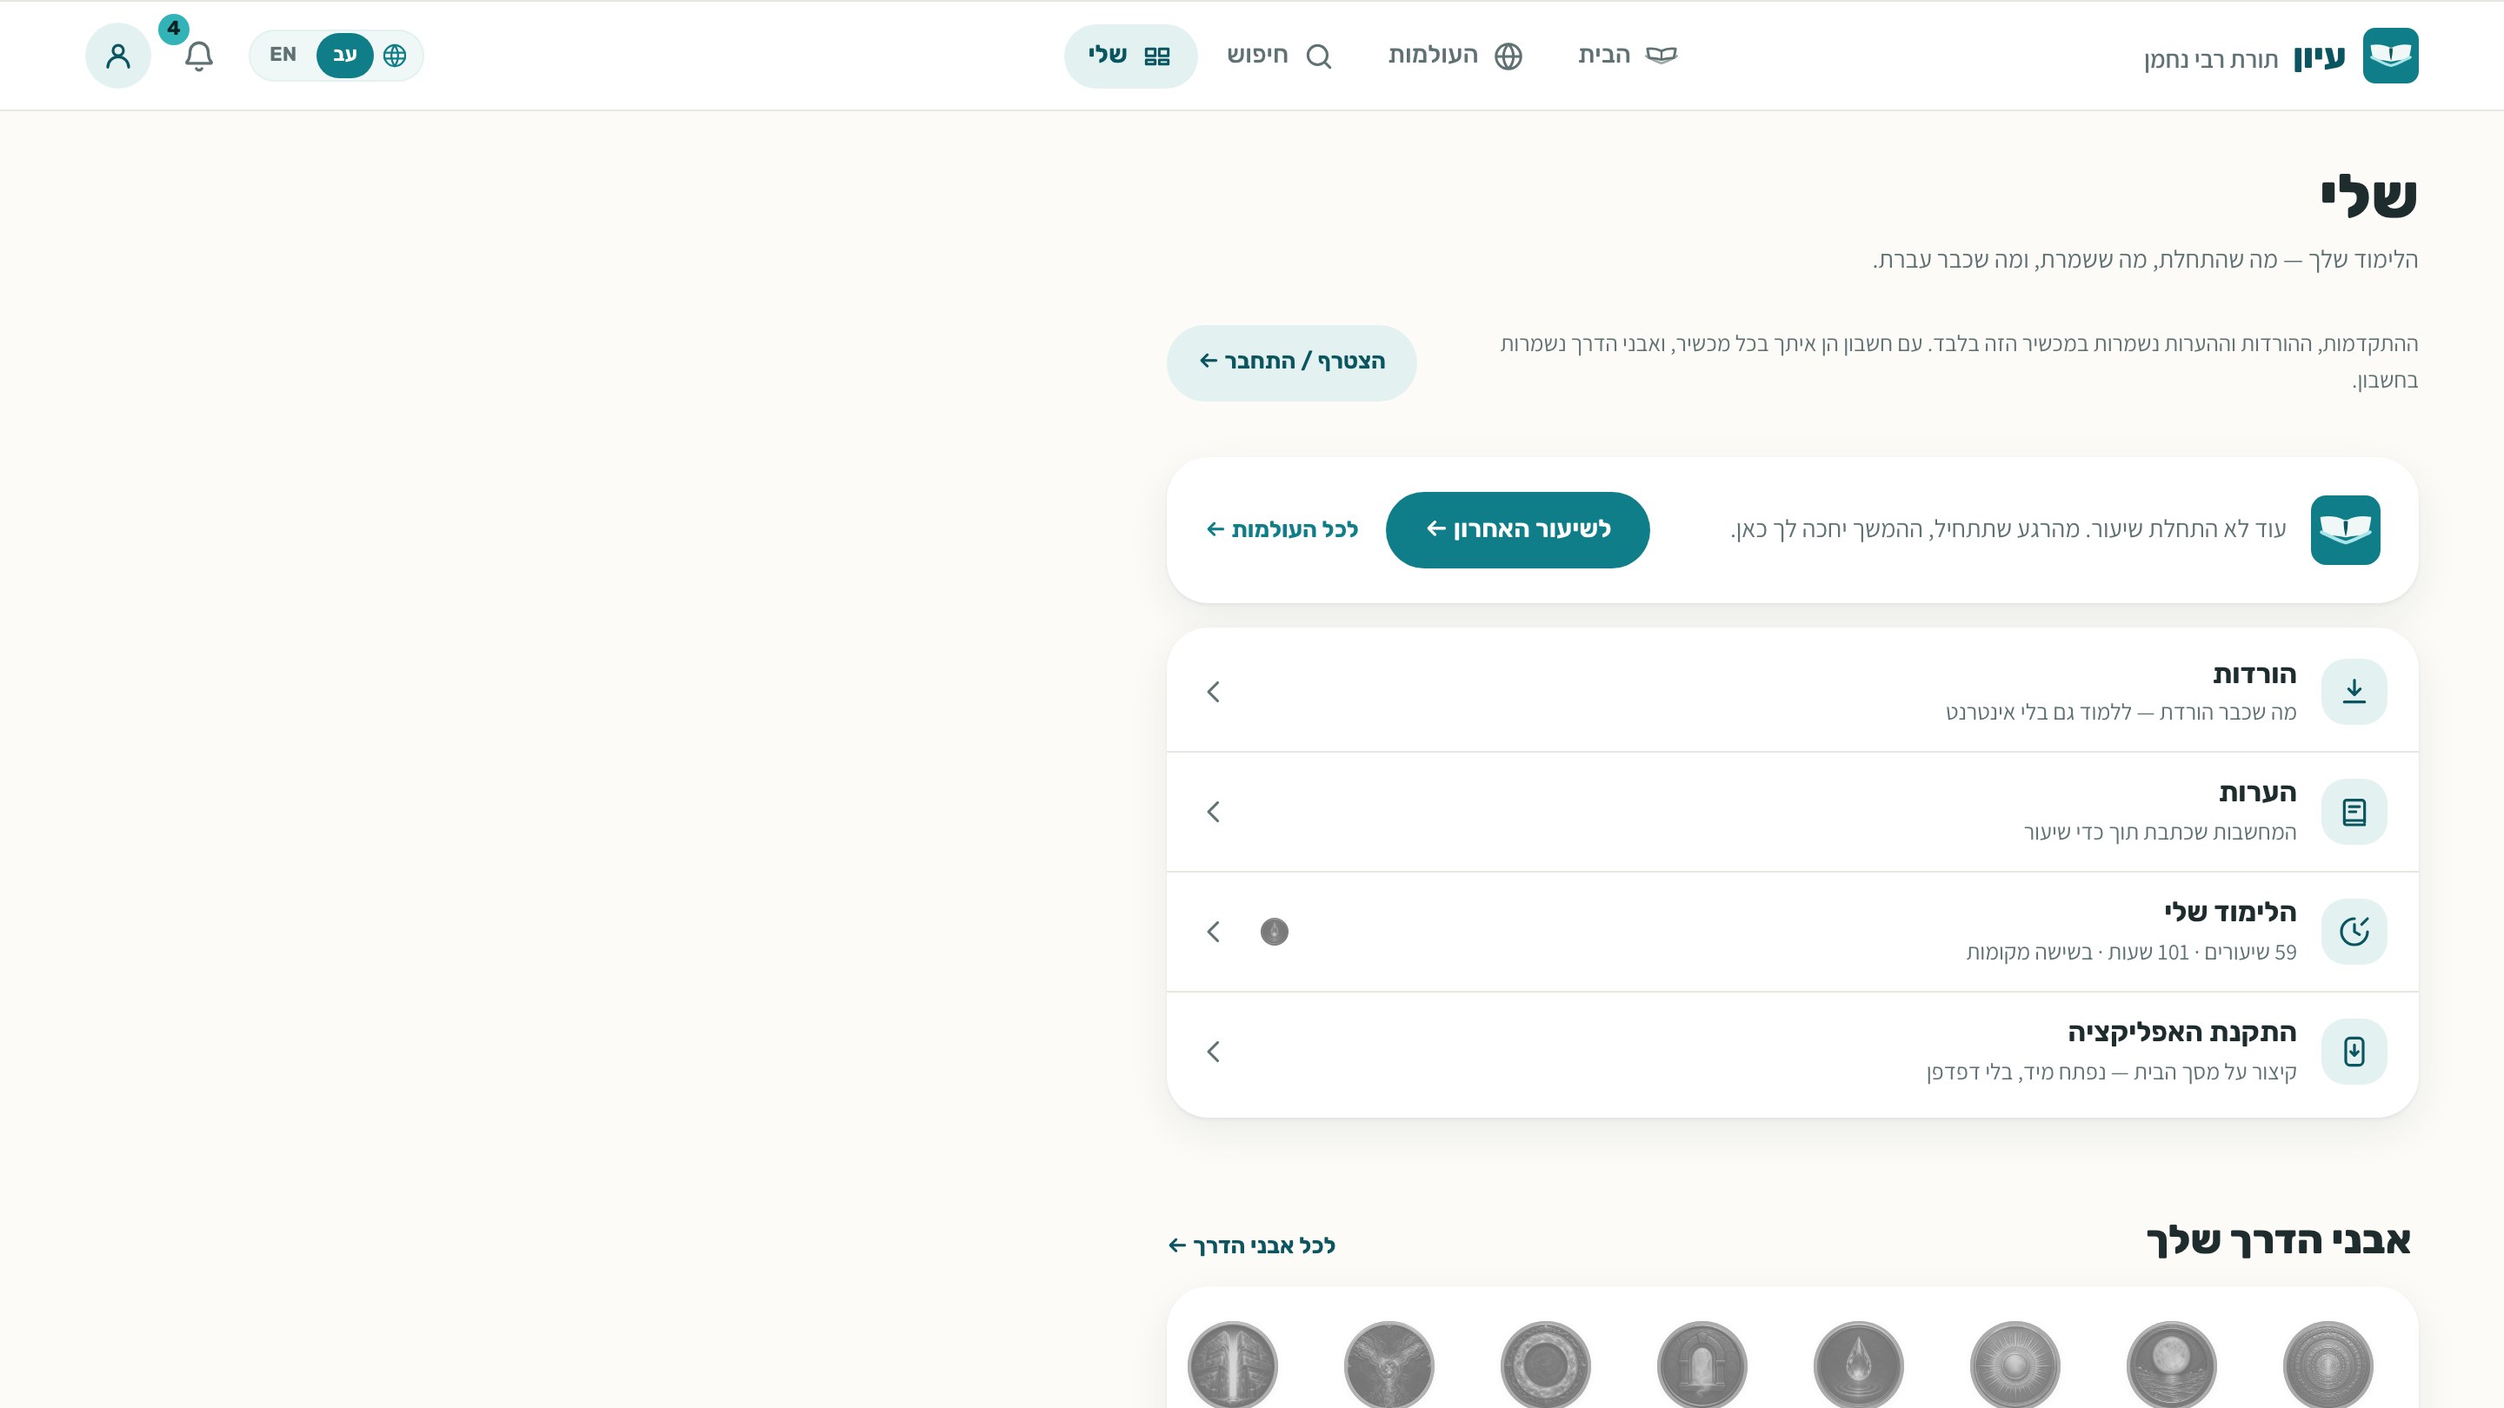
Task: Click the phone-install icon of the התקנת האפליקציה row
Action: click(2354, 1052)
